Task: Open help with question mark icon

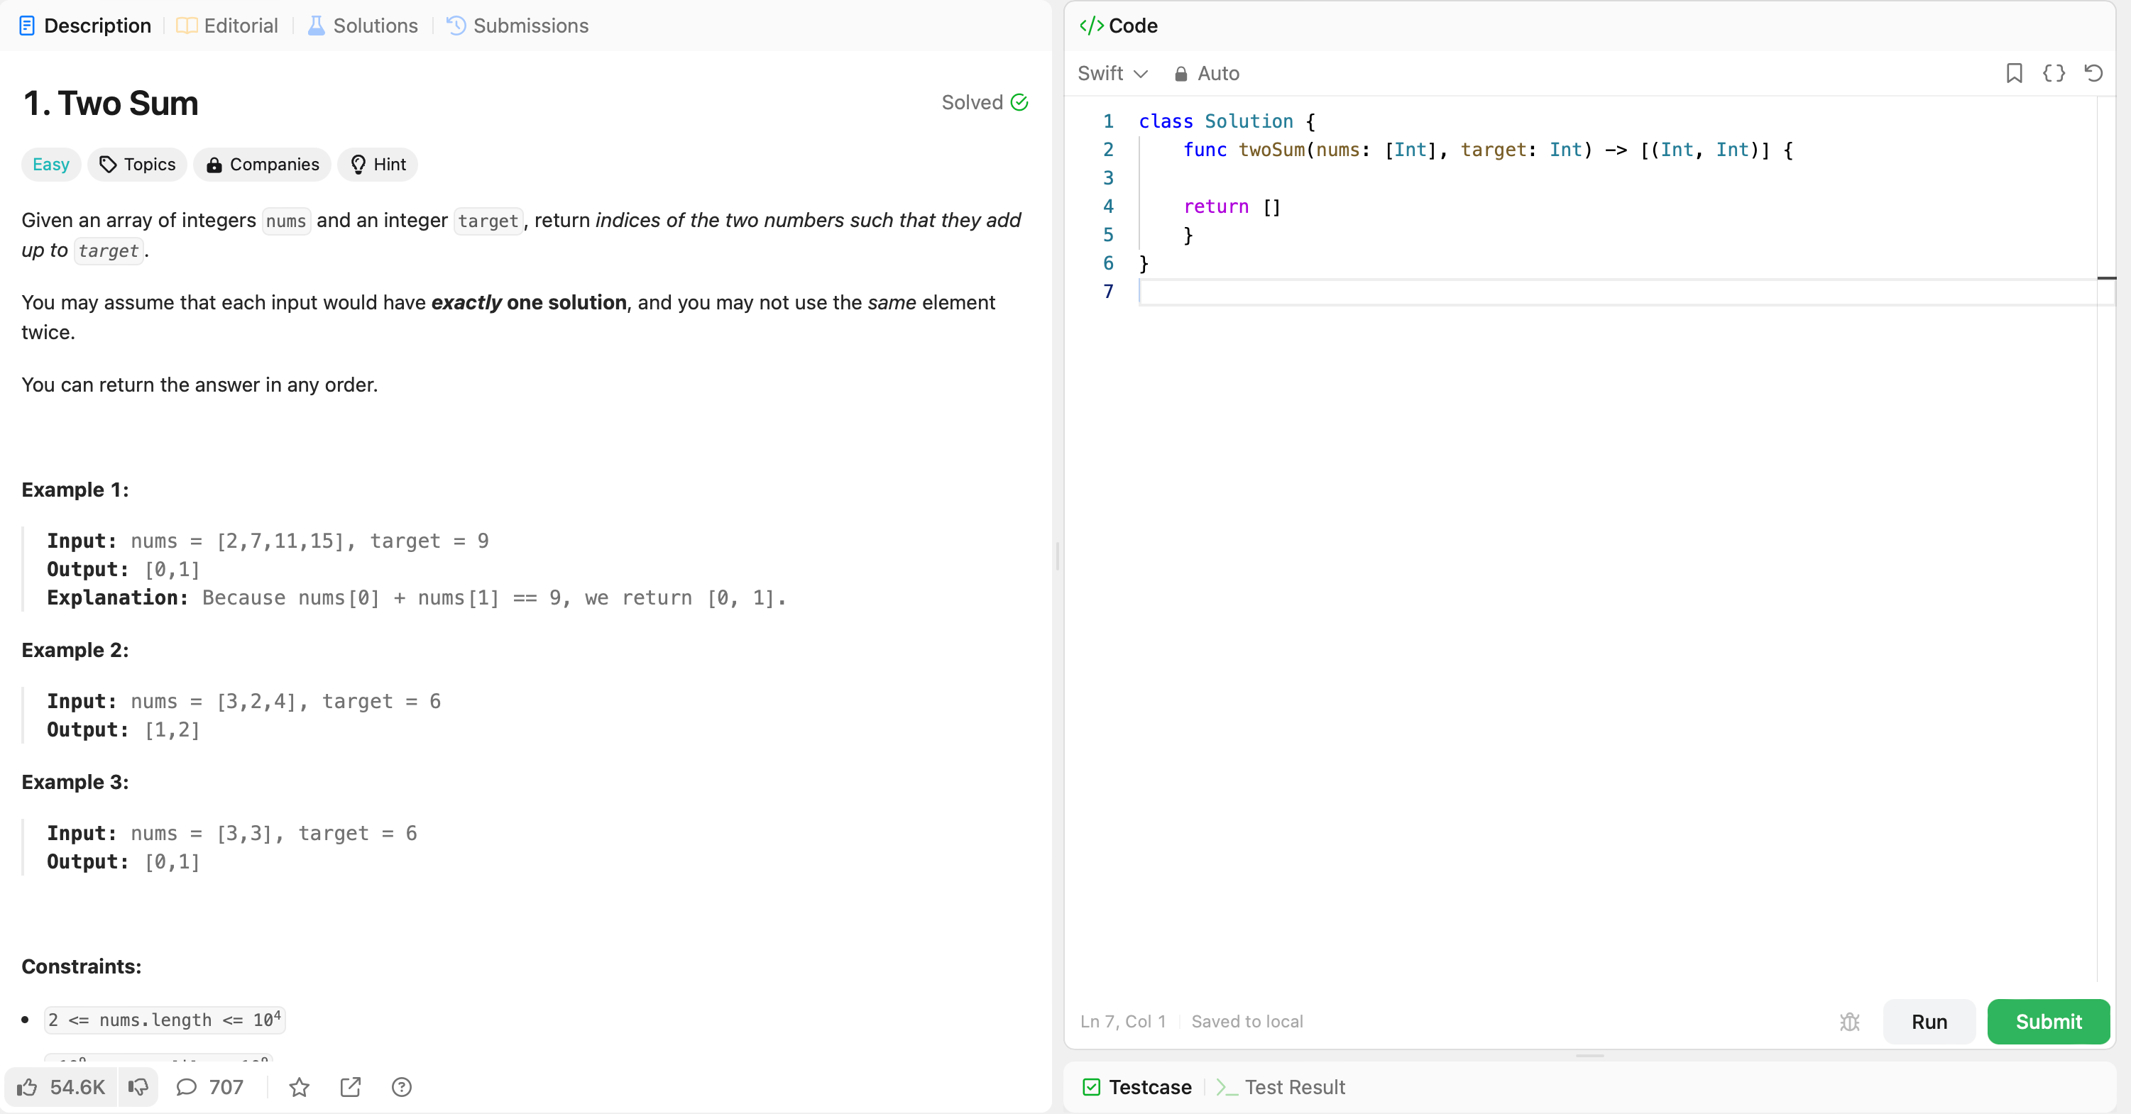Action: click(x=402, y=1087)
